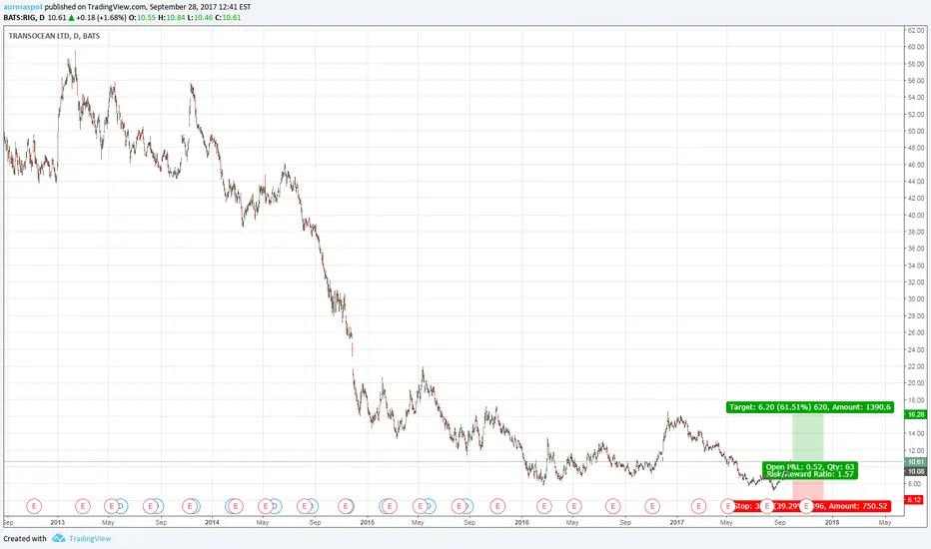
Task: Click the earnings E marker left of Sep 2015
Action: 459,506
